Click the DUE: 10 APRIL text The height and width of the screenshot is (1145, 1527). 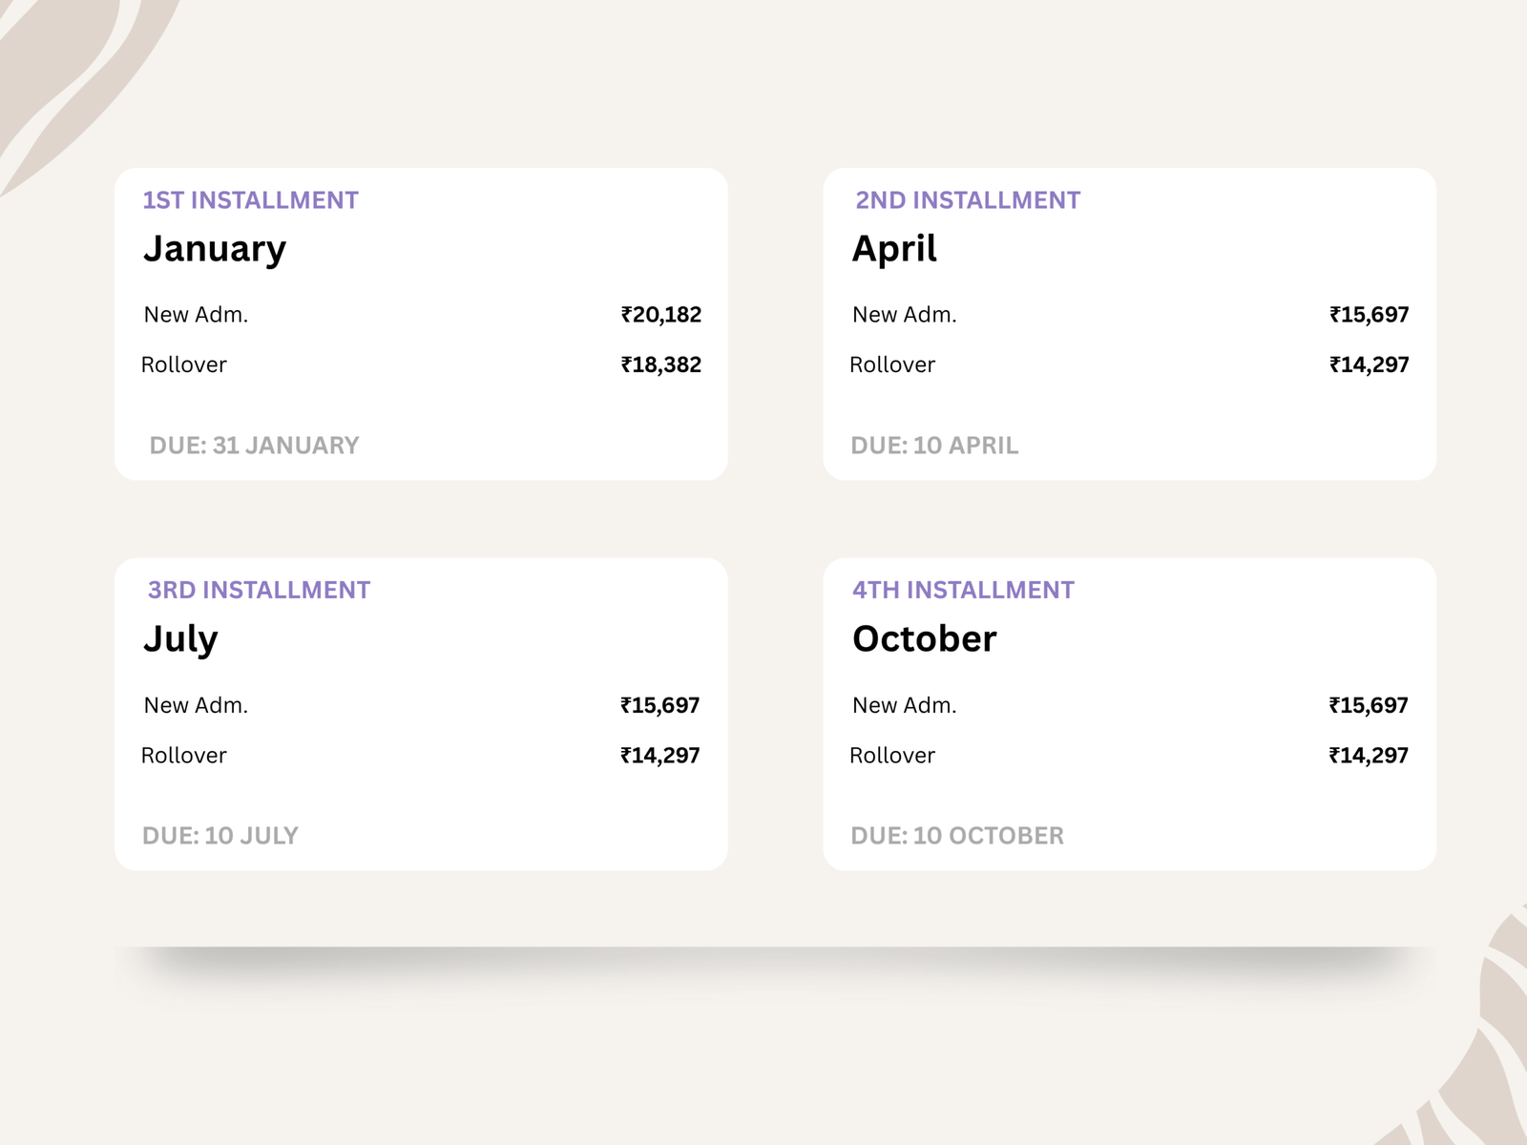(x=934, y=446)
